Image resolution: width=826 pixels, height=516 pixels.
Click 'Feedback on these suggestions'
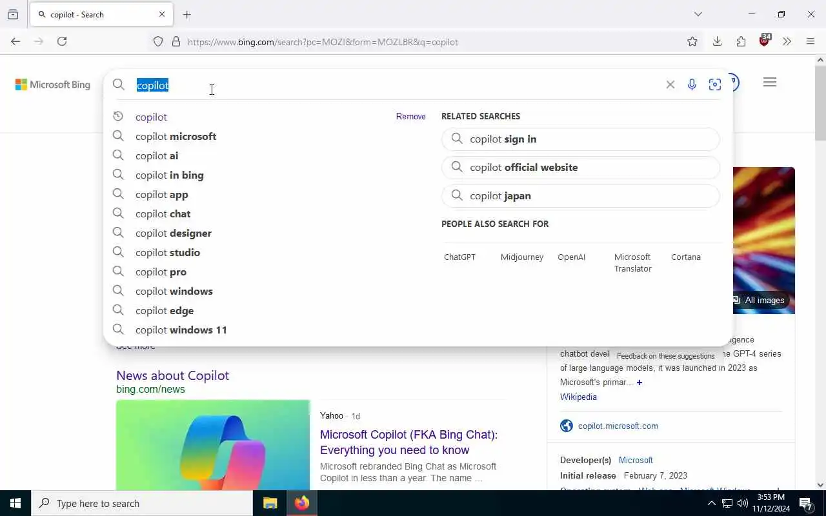[665, 356]
